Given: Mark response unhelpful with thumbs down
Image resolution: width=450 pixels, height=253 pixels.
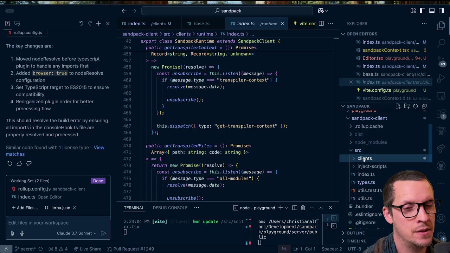Looking at the screenshot, I should pos(29,163).
